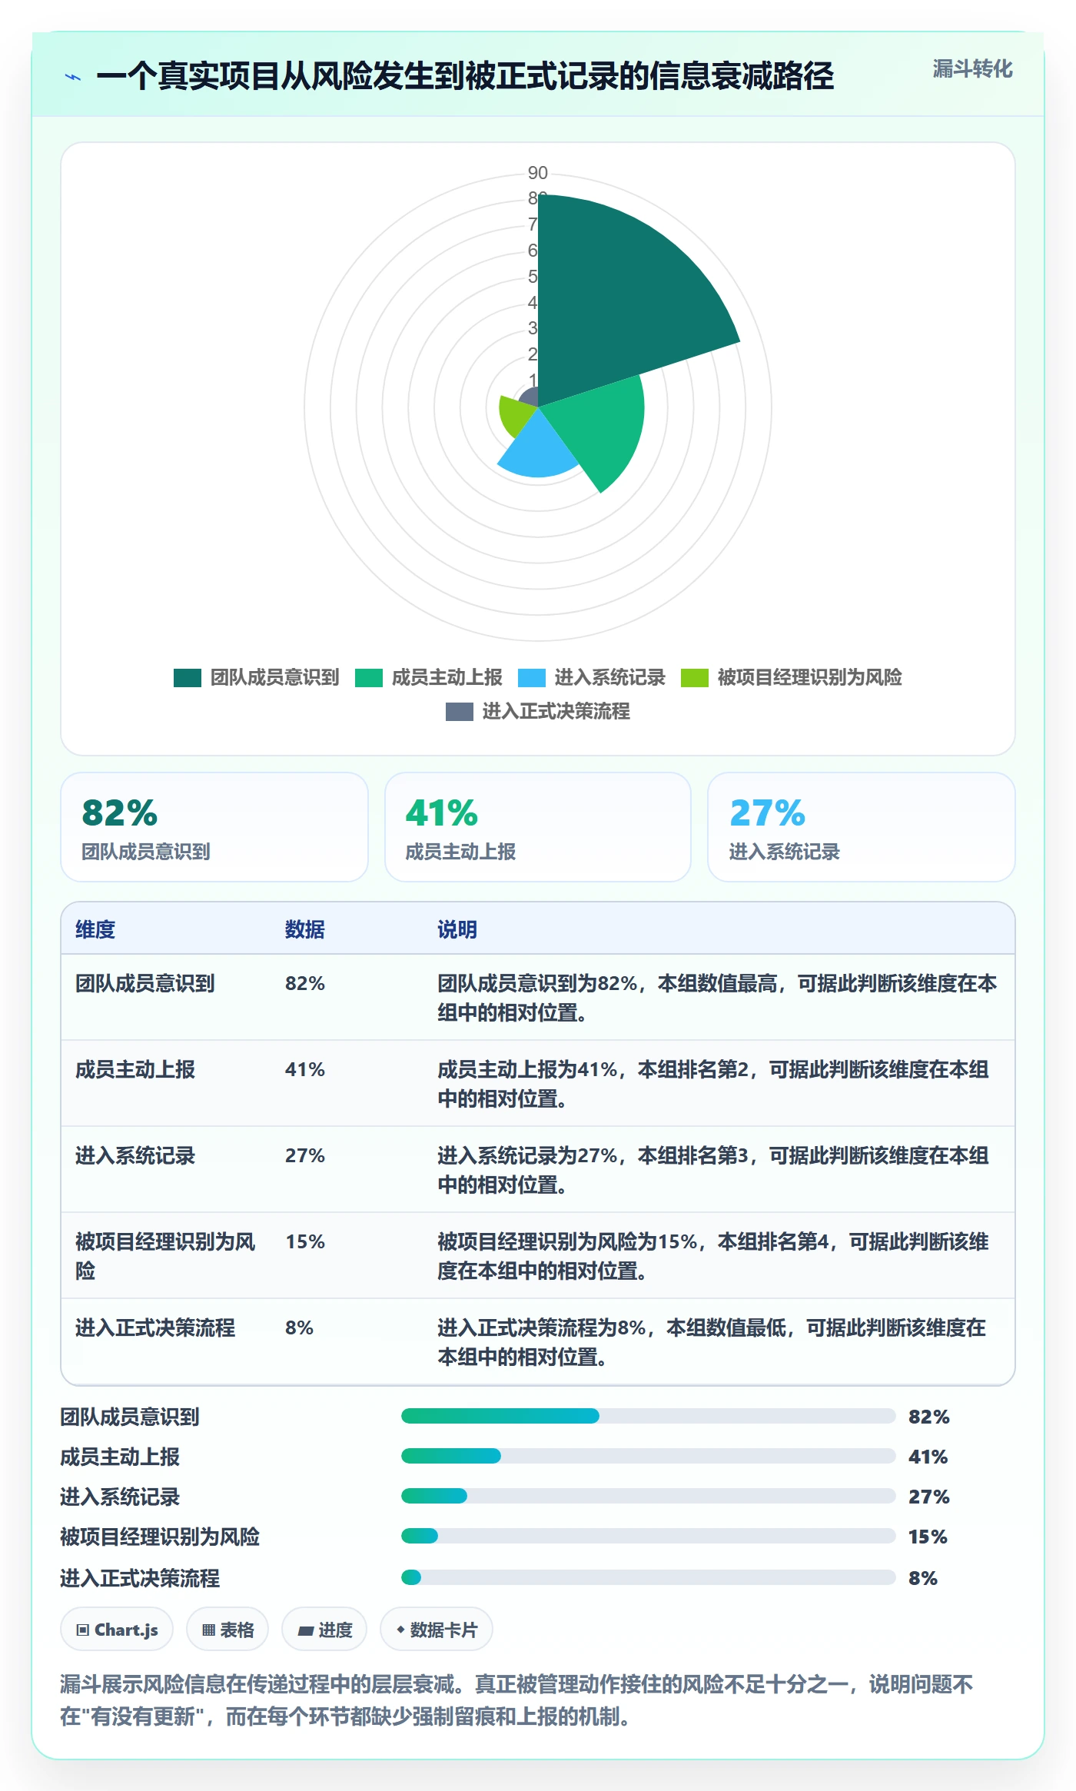
Task: Toggle the 被项目经理识别为风险 legend swatch
Action: pyautogui.click(x=695, y=677)
